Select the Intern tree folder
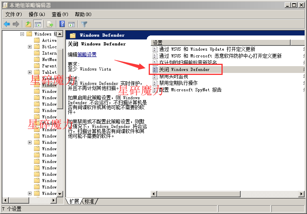 pos(49,53)
